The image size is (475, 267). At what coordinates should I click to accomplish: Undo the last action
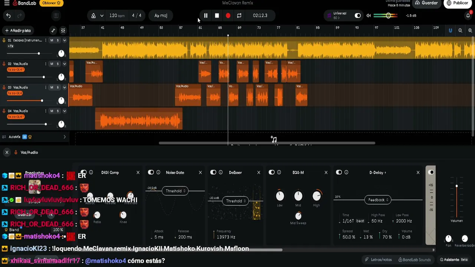pos(8,16)
